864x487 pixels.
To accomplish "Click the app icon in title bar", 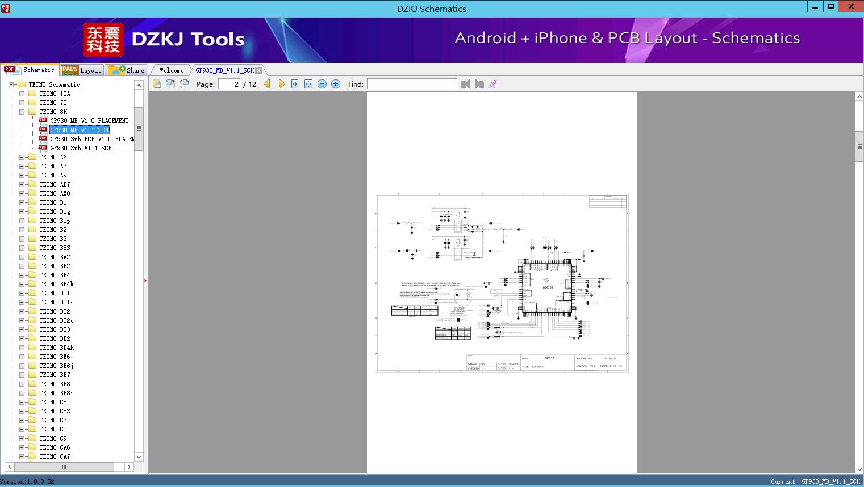I will click(x=6, y=8).
